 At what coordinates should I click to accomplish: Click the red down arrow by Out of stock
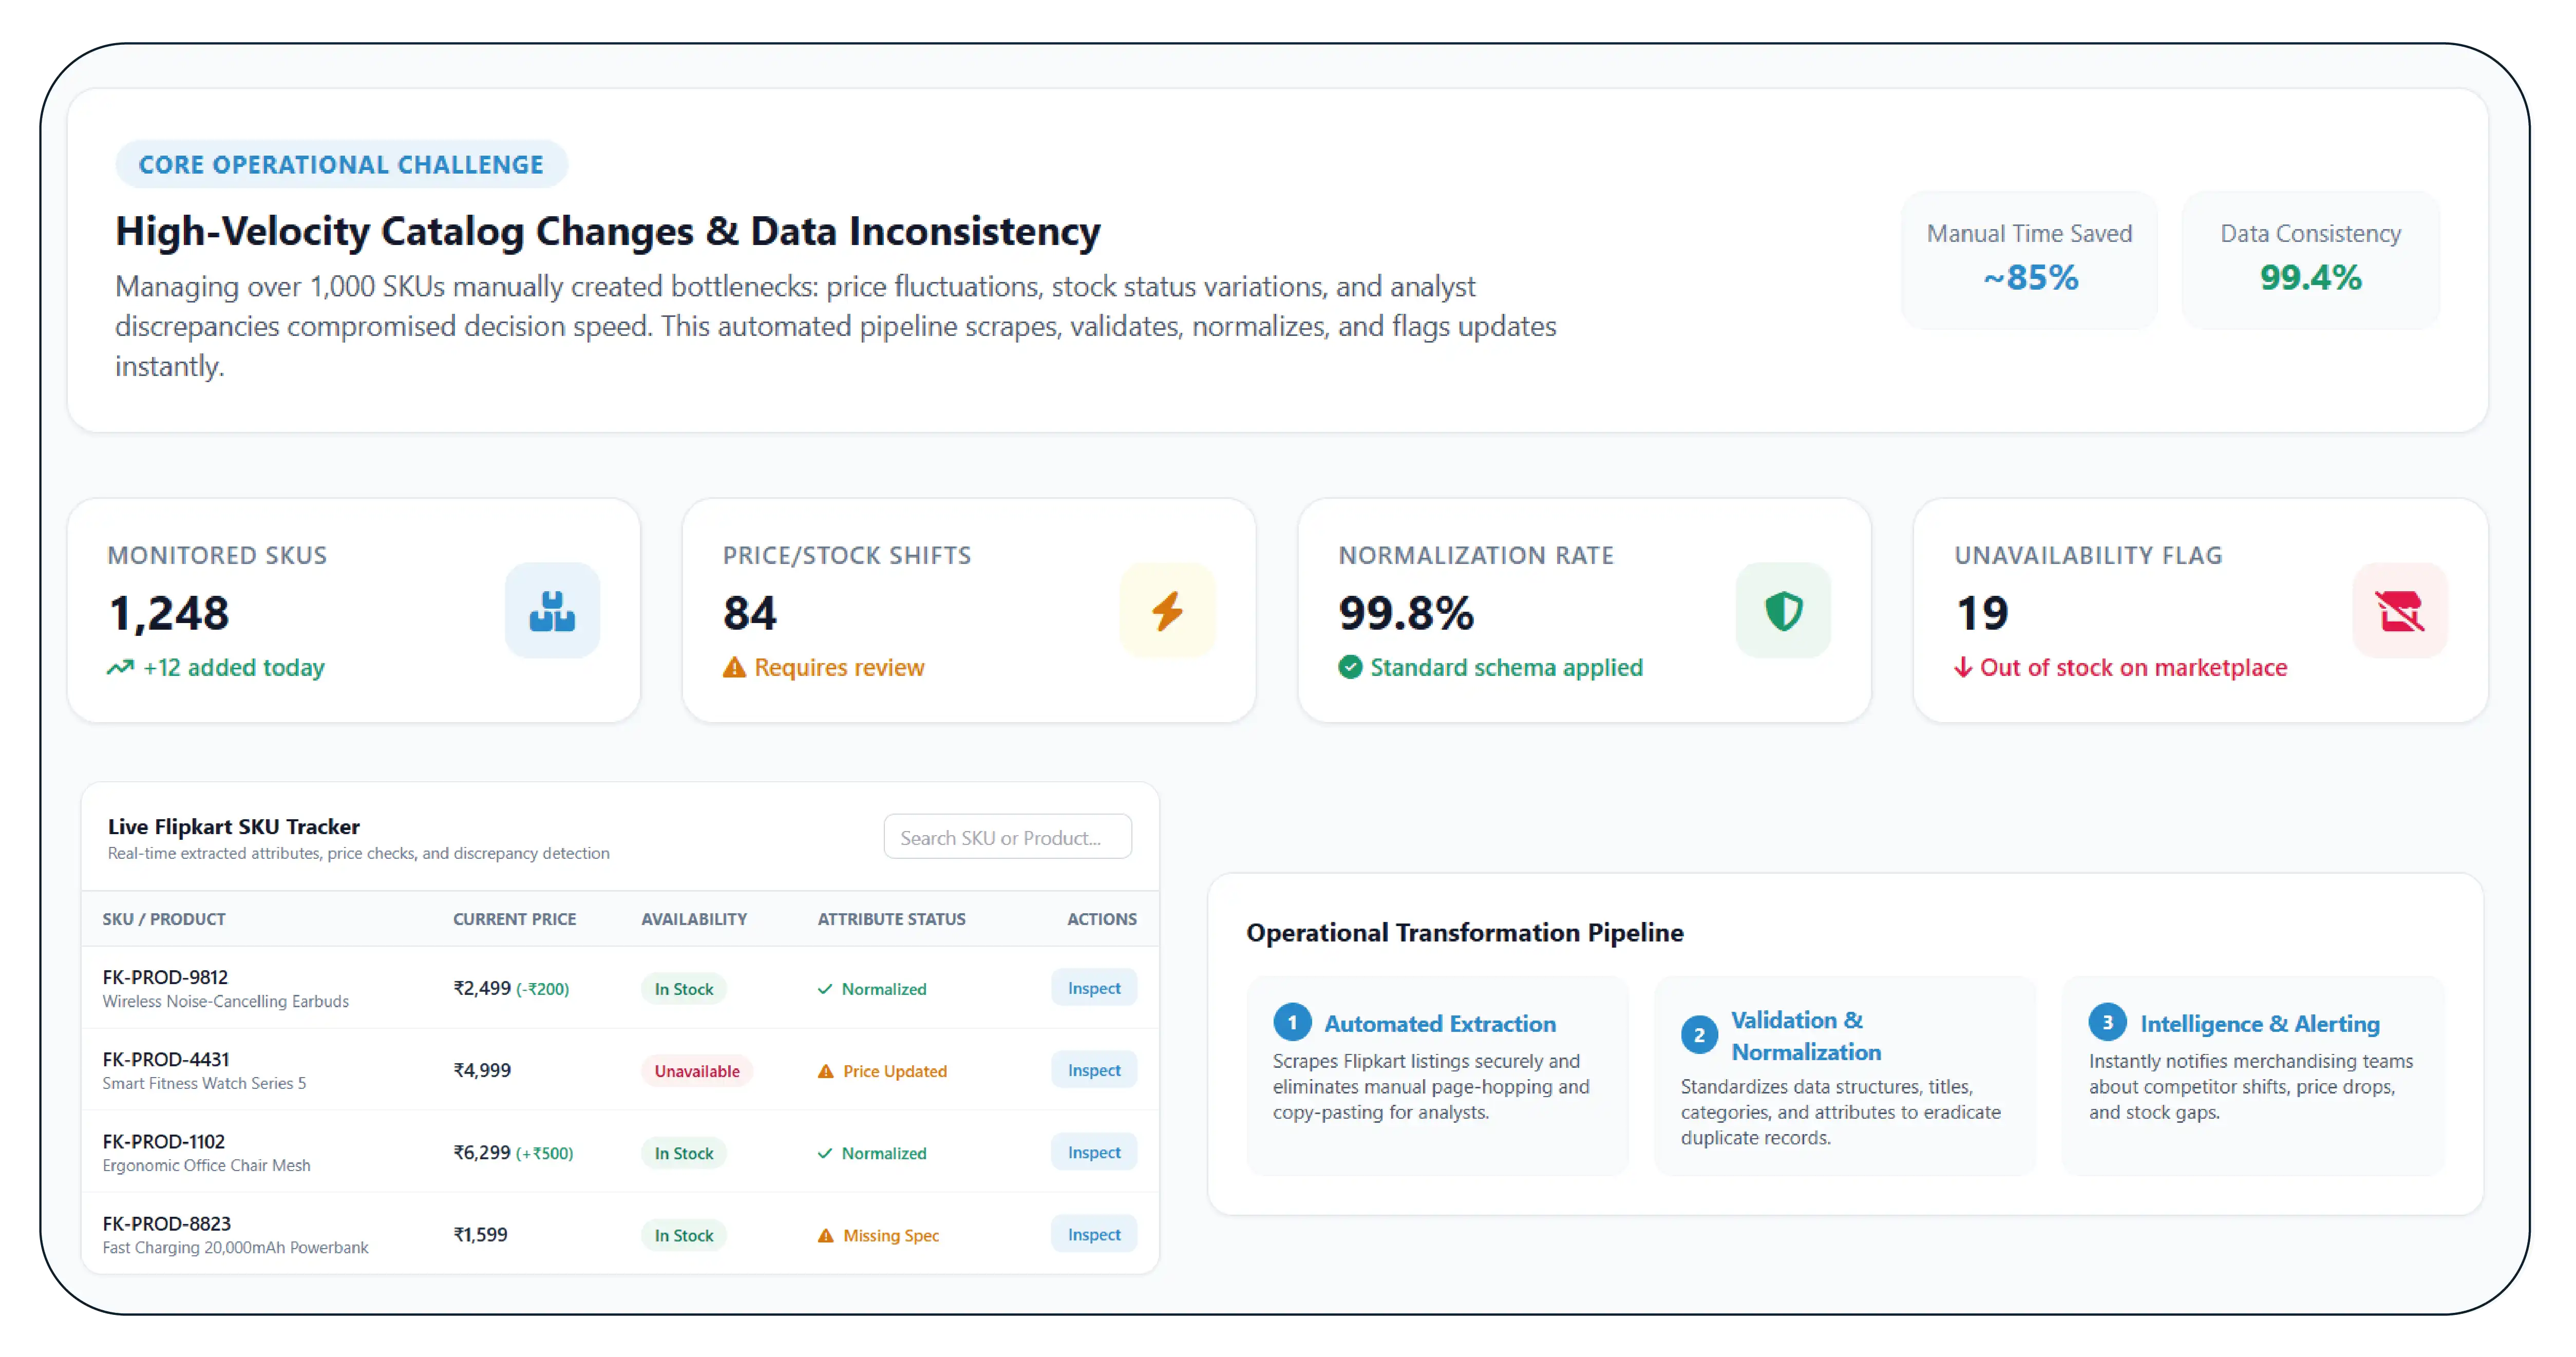pyautogui.click(x=1963, y=667)
